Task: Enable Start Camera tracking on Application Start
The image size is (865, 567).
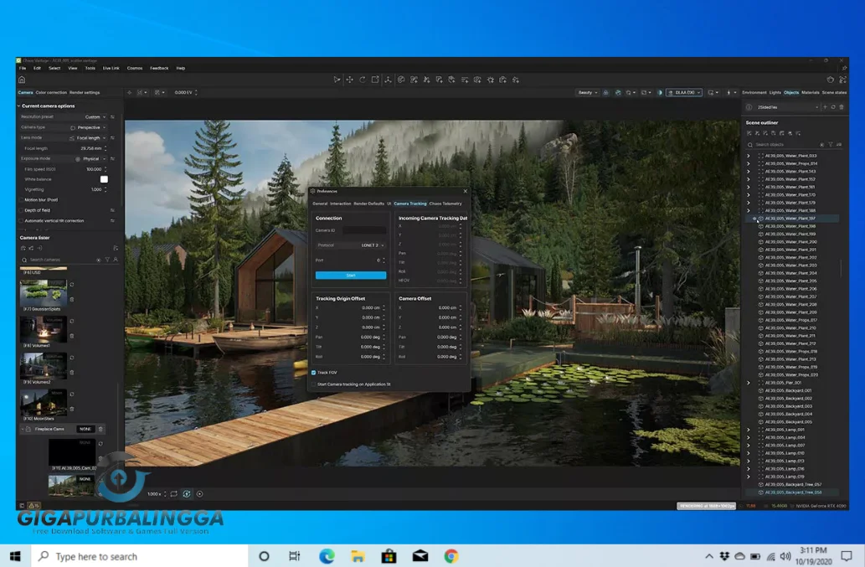Action: (313, 384)
